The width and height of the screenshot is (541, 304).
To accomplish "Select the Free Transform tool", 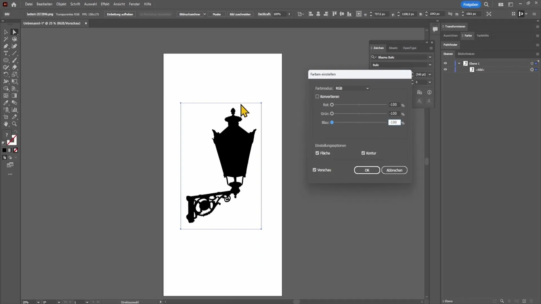I will [x=14, y=81].
